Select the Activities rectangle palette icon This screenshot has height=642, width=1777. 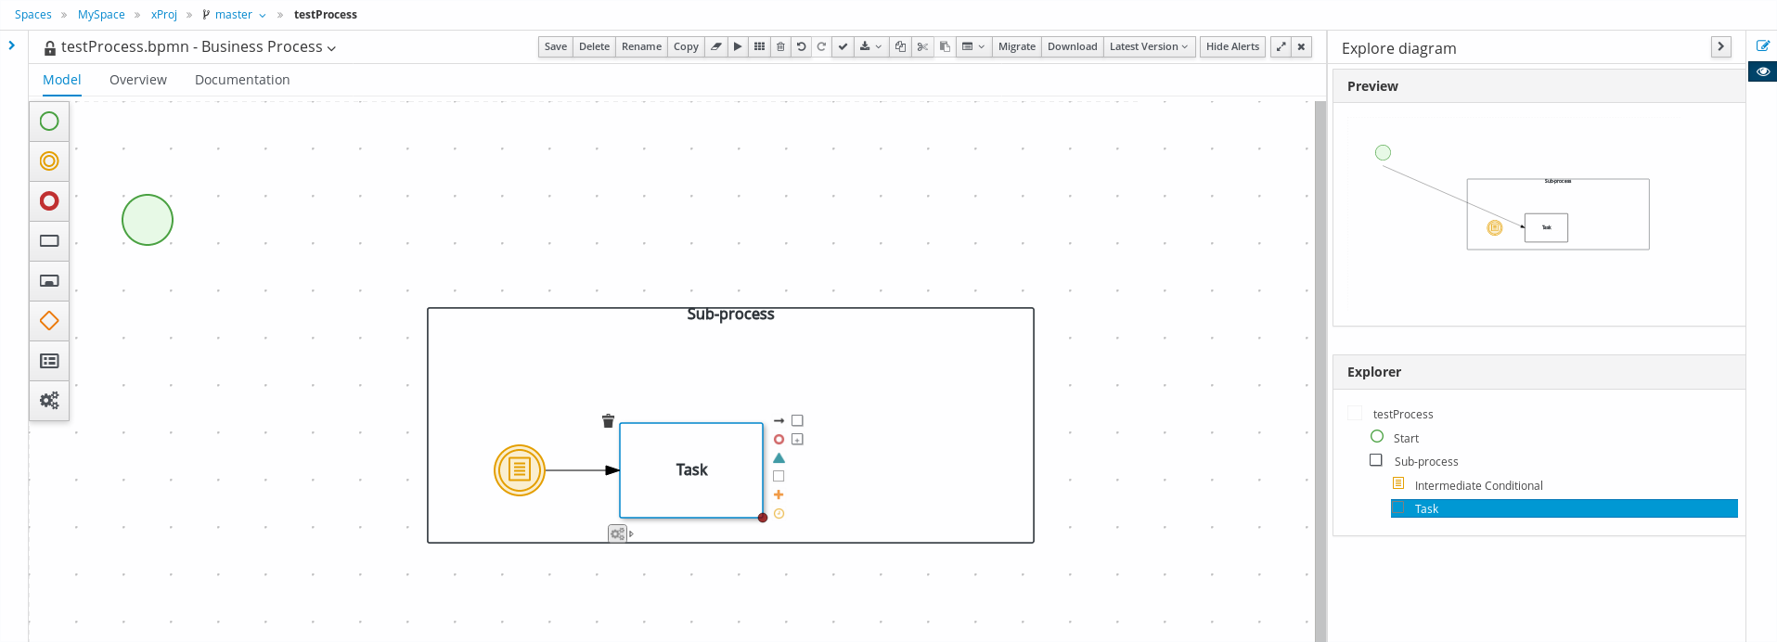point(49,241)
